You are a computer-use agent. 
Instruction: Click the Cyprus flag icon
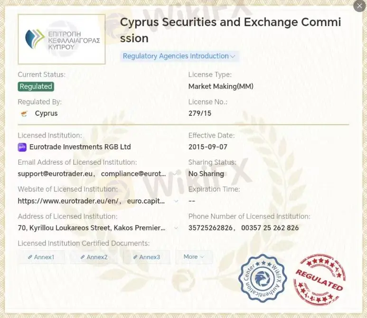[x=24, y=113]
